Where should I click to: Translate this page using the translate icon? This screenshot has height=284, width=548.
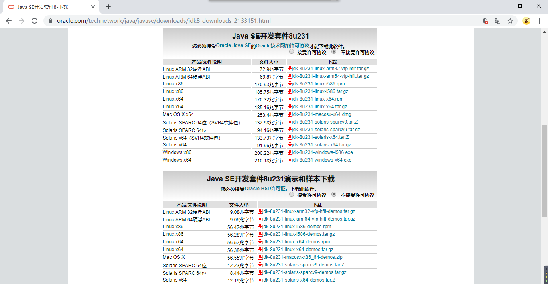[497, 21]
